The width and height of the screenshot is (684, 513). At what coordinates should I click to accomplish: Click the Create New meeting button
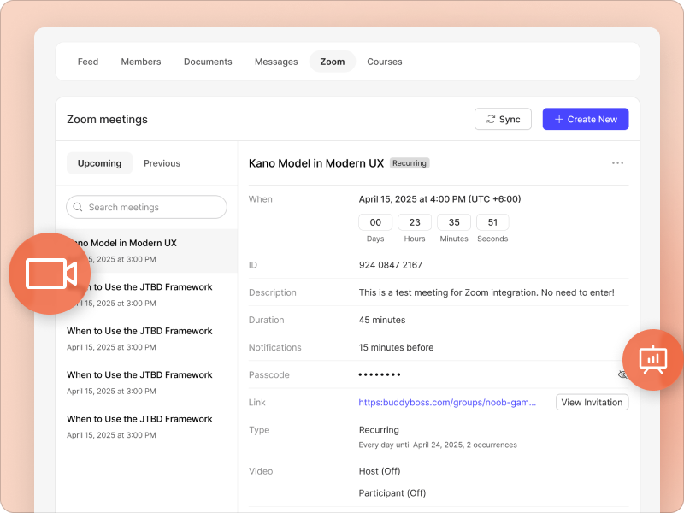coord(586,119)
